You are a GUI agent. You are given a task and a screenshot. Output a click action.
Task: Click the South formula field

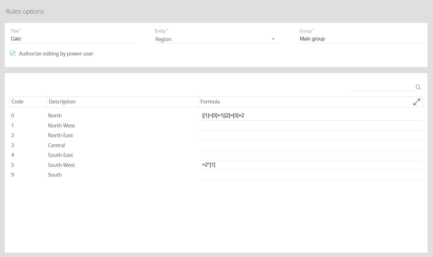[311, 175]
